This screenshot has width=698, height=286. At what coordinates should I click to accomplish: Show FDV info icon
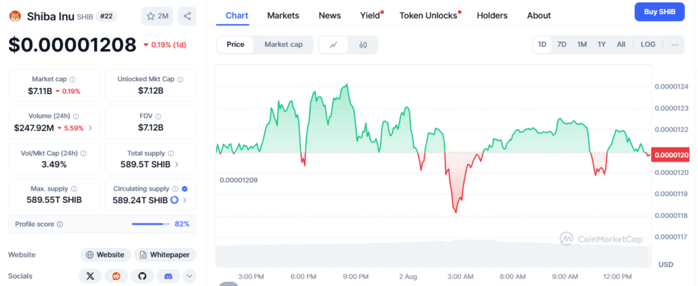click(158, 116)
